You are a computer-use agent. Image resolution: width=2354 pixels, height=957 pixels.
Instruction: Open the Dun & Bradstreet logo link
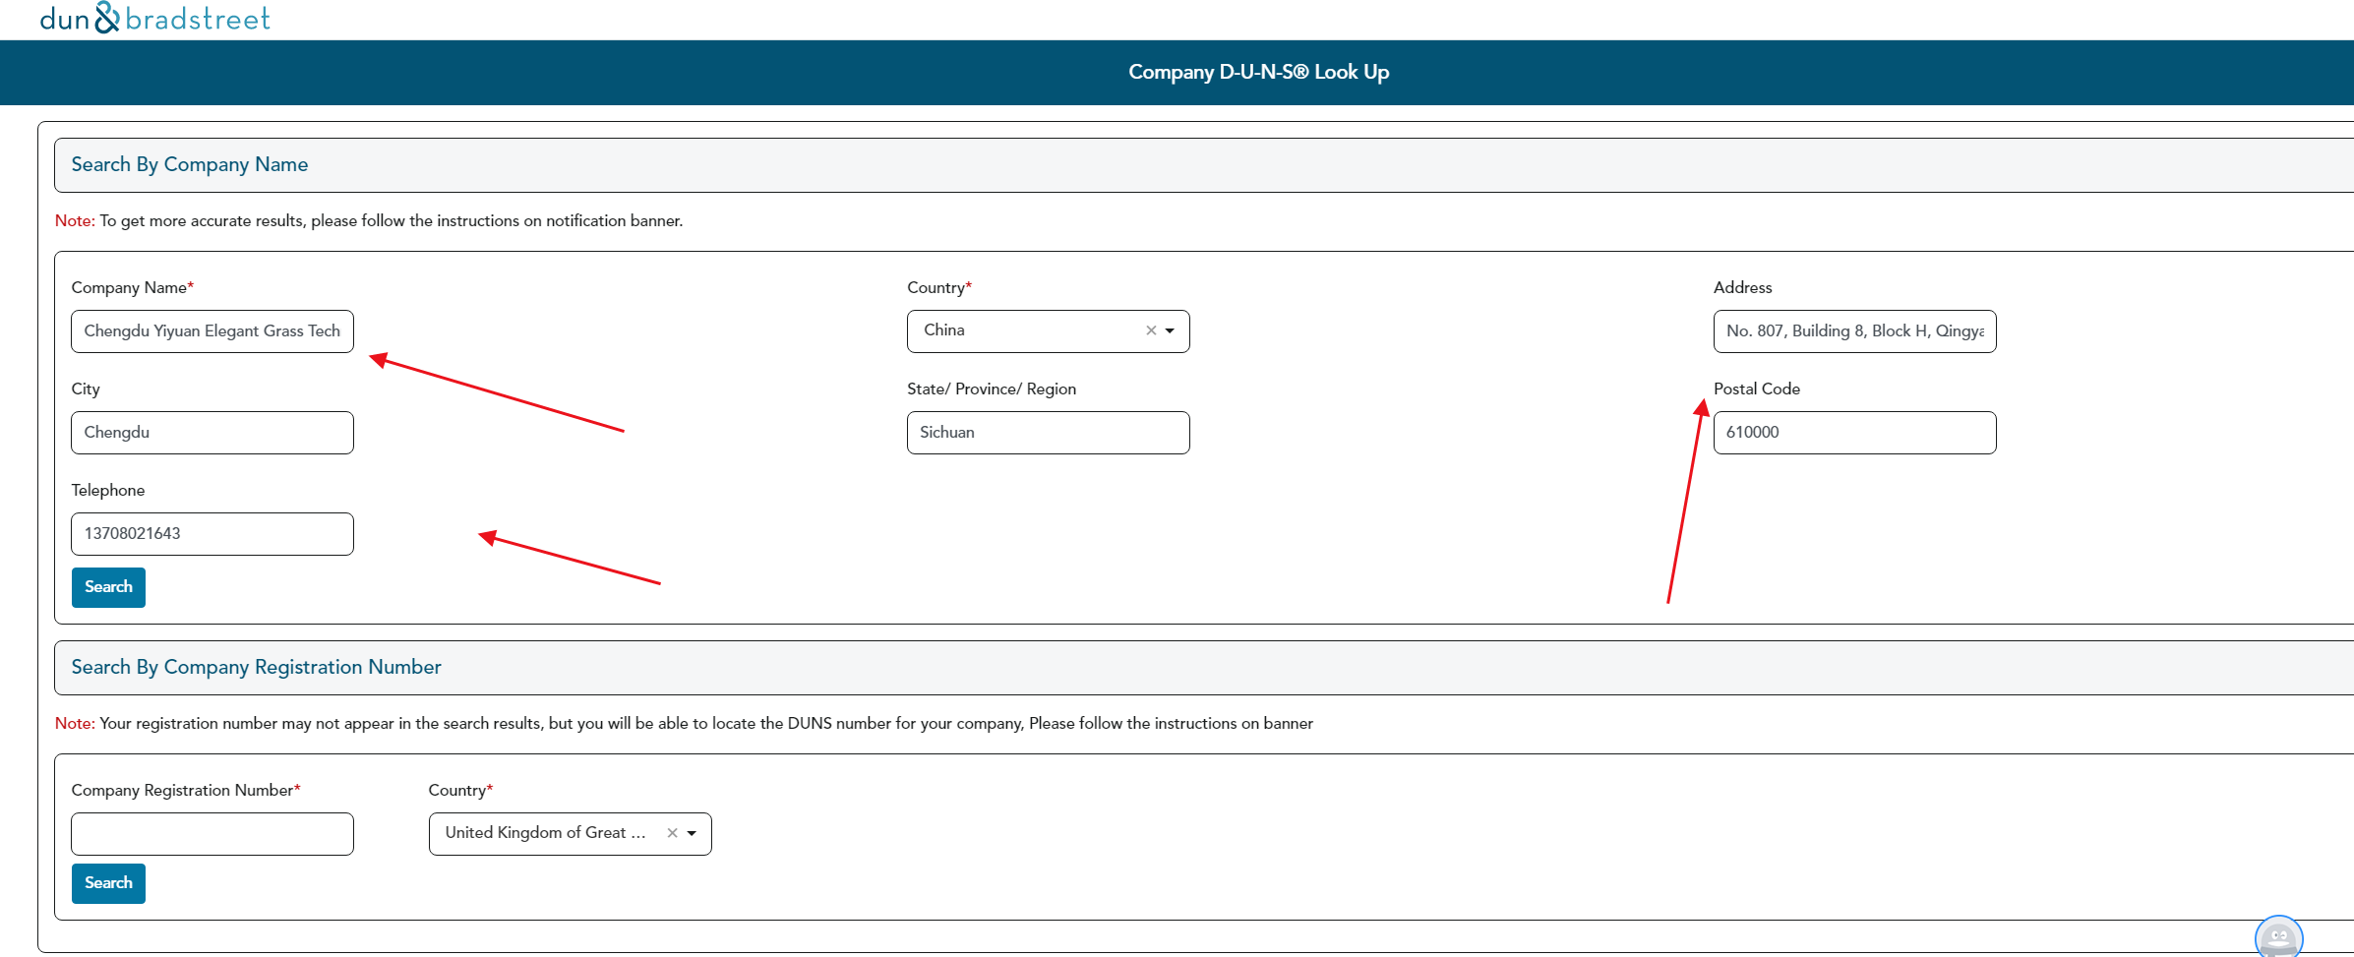tap(154, 18)
